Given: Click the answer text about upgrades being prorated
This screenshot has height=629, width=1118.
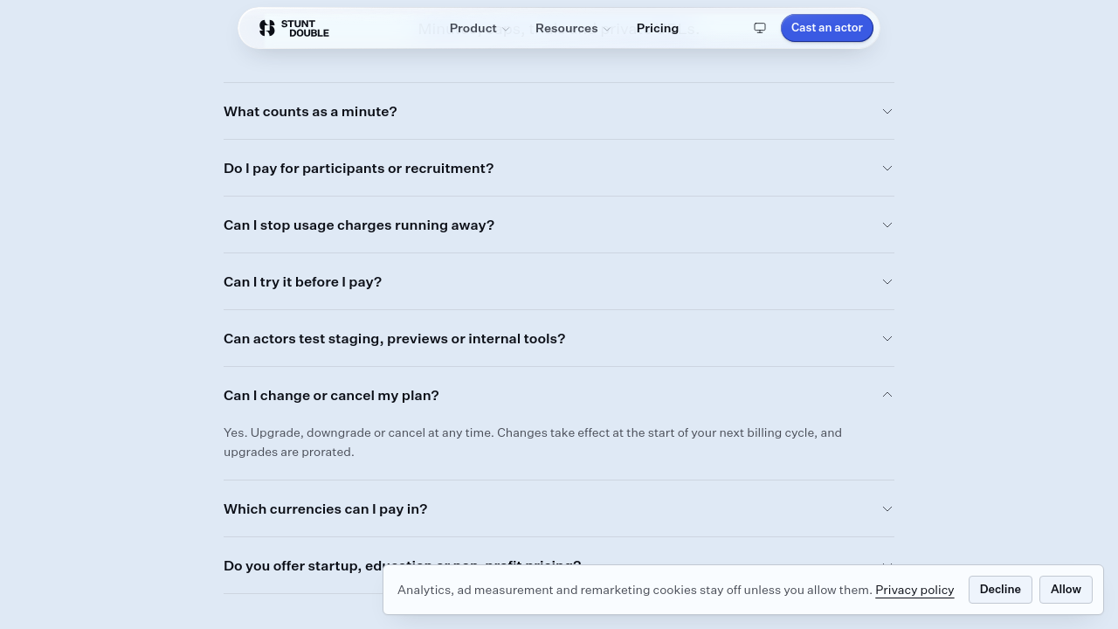Looking at the screenshot, I should [x=533, y=442].
